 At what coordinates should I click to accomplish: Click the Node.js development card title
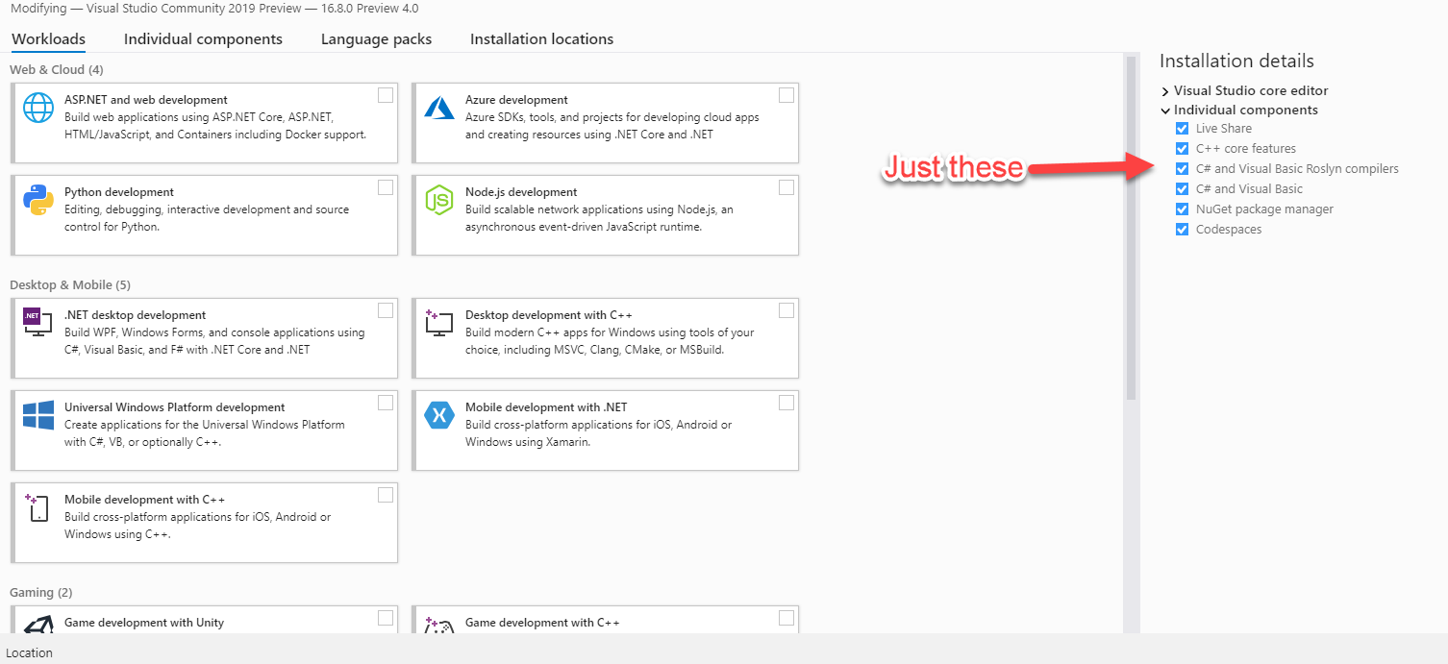(521, 192)
